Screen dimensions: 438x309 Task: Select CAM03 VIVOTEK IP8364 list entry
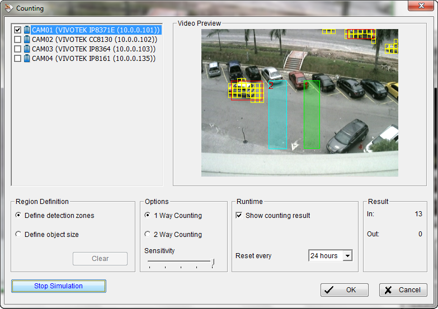tap(93, 49)
